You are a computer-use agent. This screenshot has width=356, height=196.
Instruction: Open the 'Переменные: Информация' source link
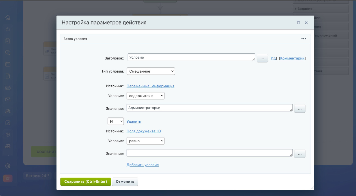[x=150, y=86]
